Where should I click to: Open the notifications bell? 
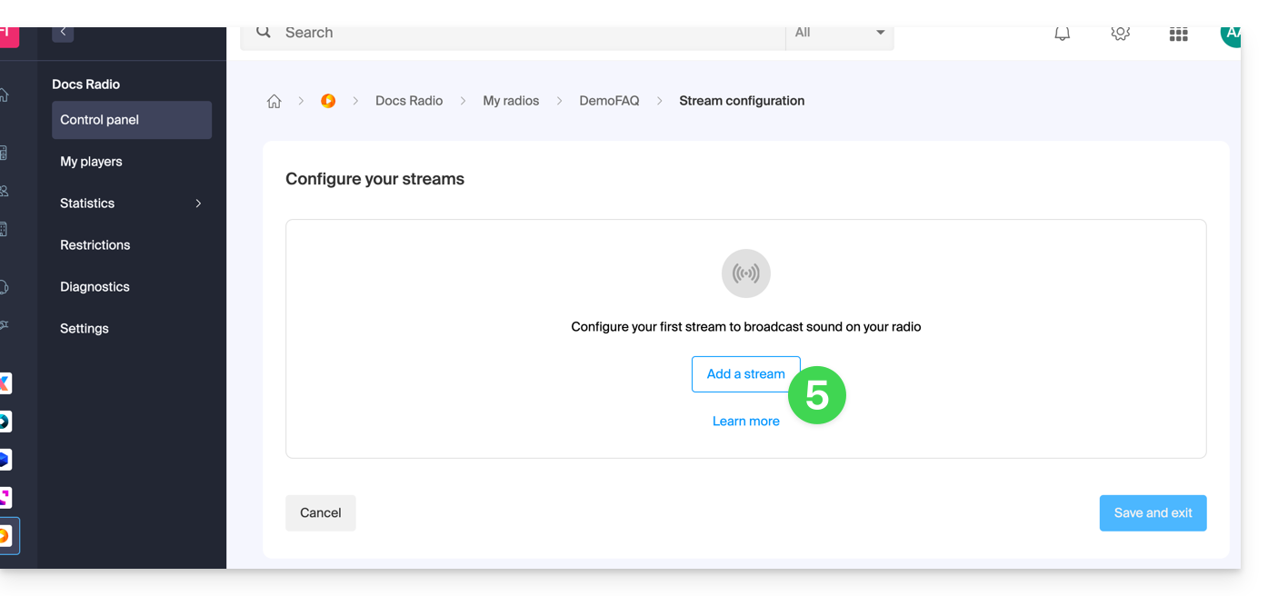click(1062, 34)
